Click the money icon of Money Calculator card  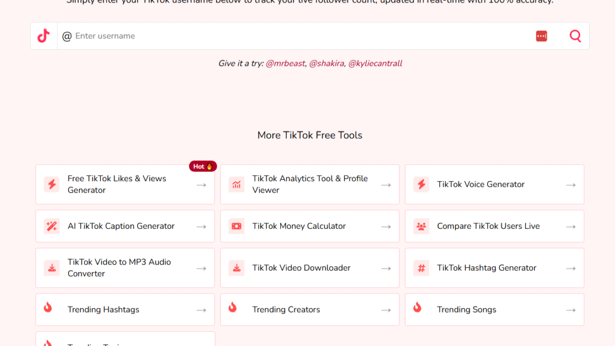coord(236,226)
